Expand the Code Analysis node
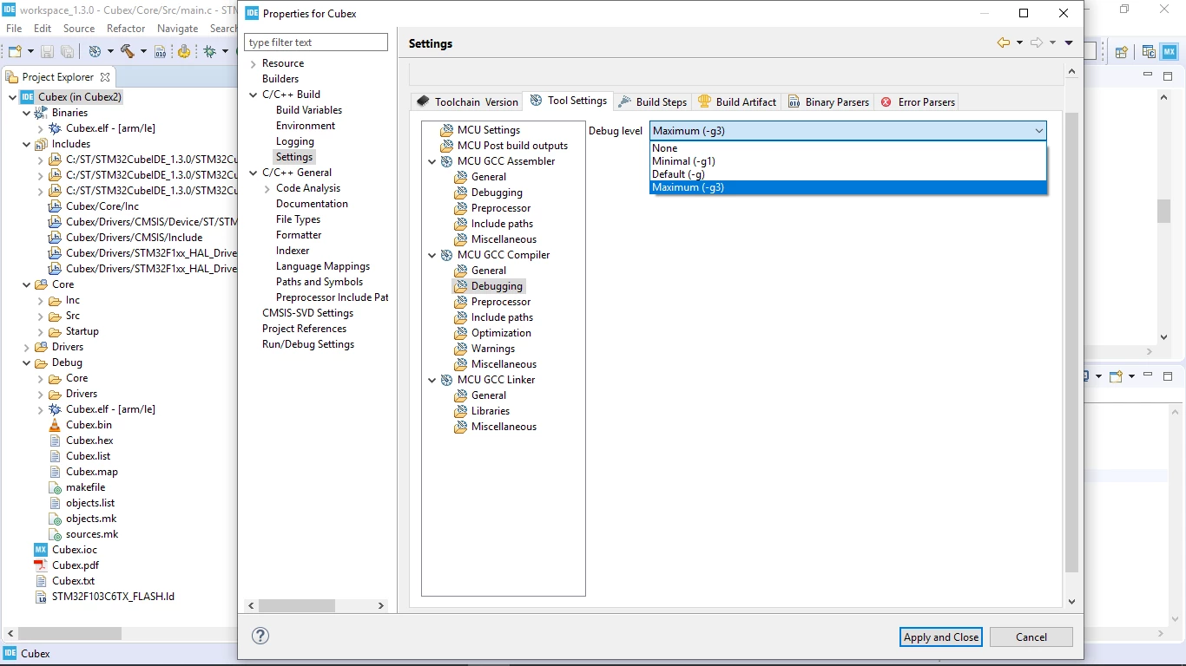The width and height of the screenshot is (1186, 666). point(267,188)
